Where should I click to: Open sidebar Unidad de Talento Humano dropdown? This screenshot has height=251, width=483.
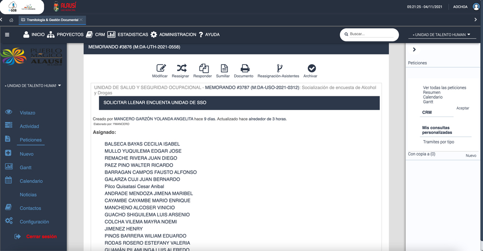[33, 86]
